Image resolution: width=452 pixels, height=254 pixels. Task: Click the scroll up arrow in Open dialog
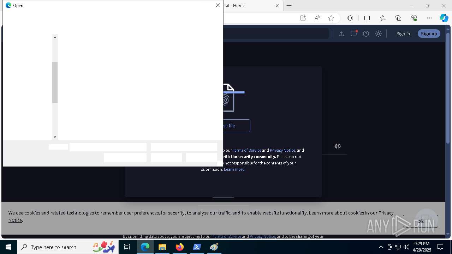[x=55, y=37]
